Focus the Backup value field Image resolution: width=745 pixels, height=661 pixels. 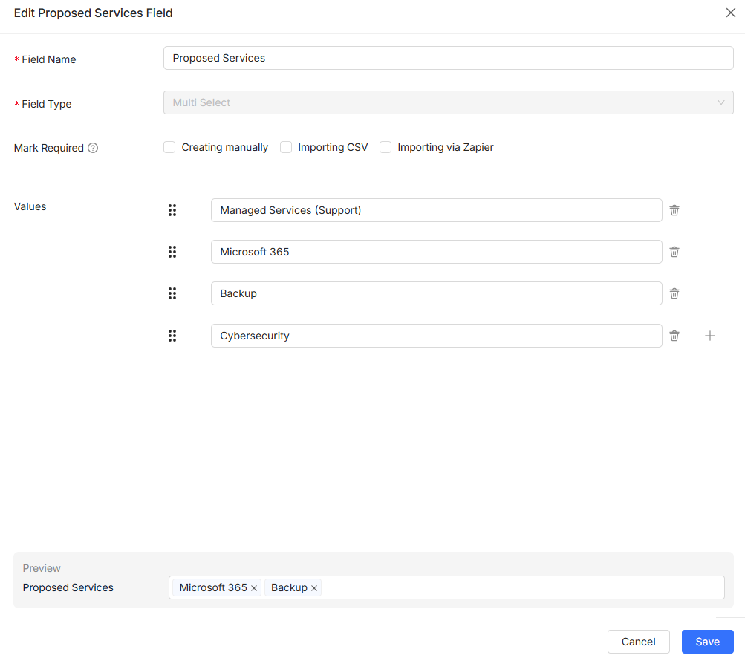pyautogui.click(x=436, y=293)
